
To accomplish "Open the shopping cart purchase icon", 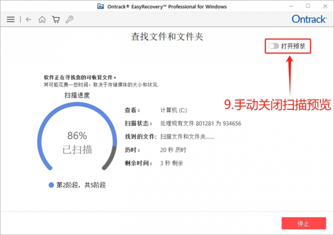I will [56, 19].
